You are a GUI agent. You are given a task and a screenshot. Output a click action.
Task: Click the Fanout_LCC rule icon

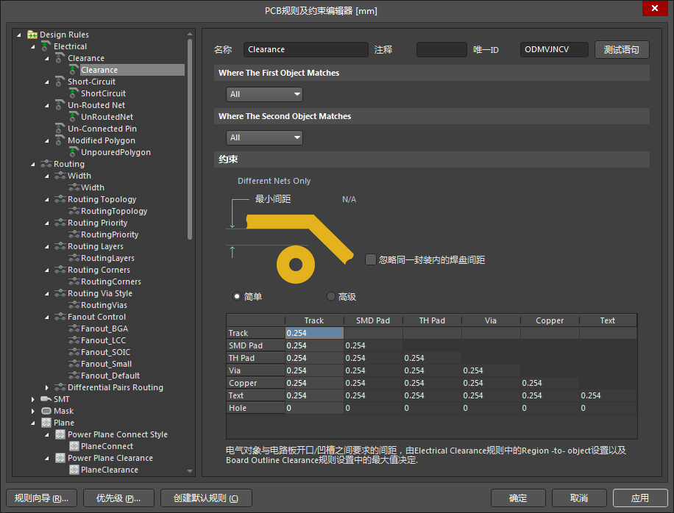click(74, 340)
